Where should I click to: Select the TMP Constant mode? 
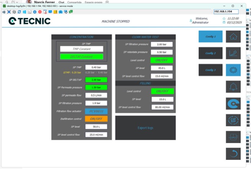click(81, 49)
